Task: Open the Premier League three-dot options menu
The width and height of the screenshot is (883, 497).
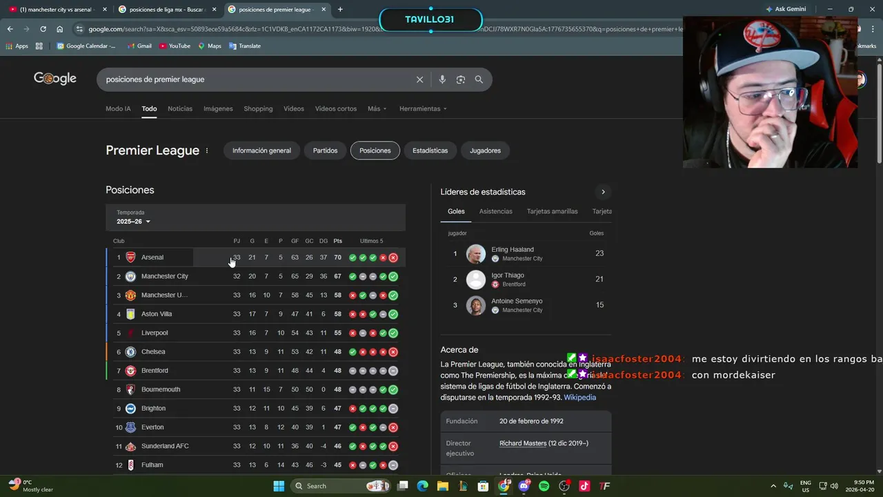Action: [x=206, y=150]
